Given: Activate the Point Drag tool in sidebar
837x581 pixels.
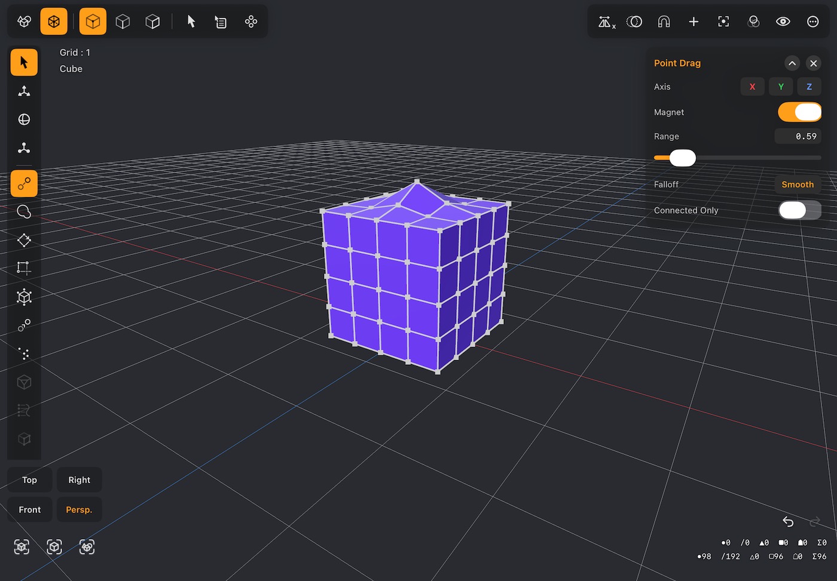Looking at the screenshot, I should coord(24,183).
